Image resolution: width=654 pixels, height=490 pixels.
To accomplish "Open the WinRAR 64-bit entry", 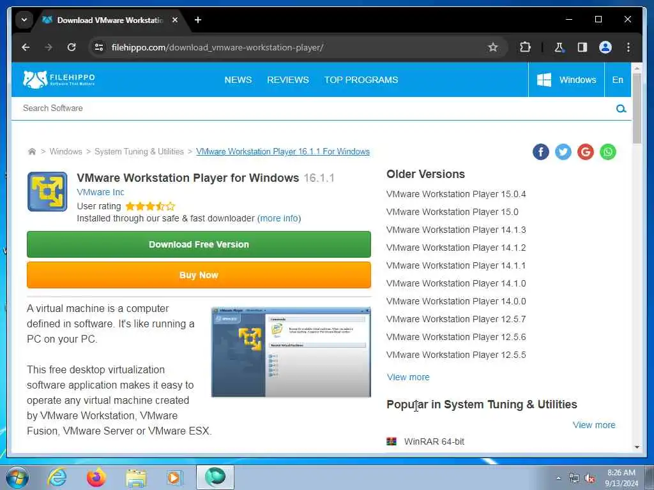I will [434, 442].
